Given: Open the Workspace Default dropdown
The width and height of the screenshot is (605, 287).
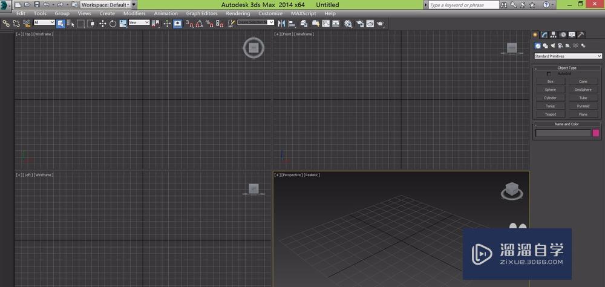Looking at the screenshot, I should 105,5.
